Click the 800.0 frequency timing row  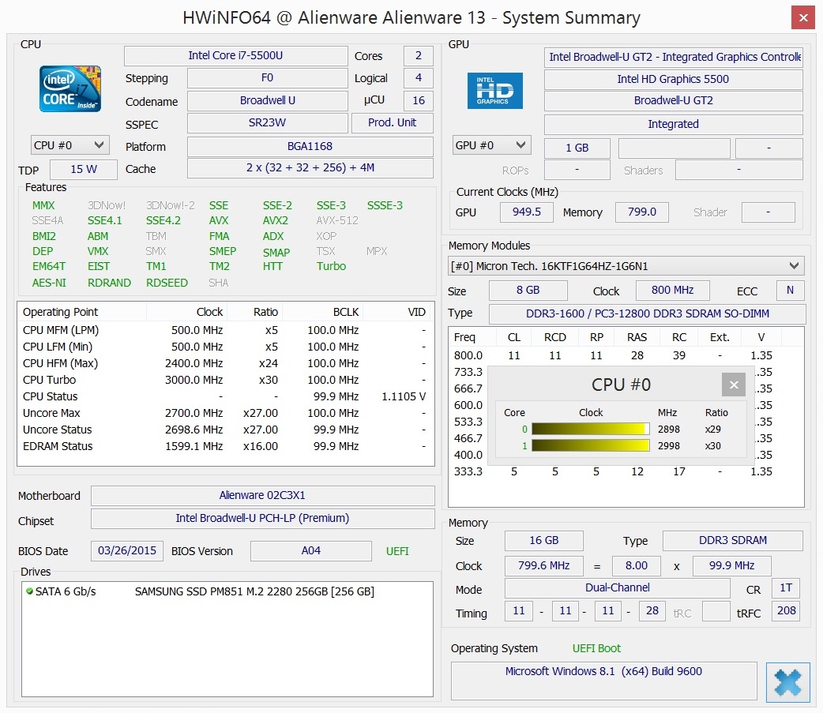point(626,356)
